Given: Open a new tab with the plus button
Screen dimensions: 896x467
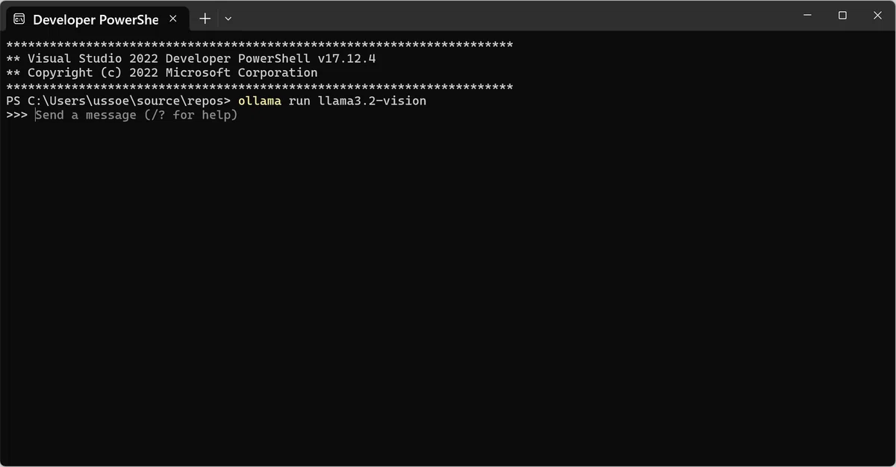Looking at the screenshot, I should coord(205,19).
